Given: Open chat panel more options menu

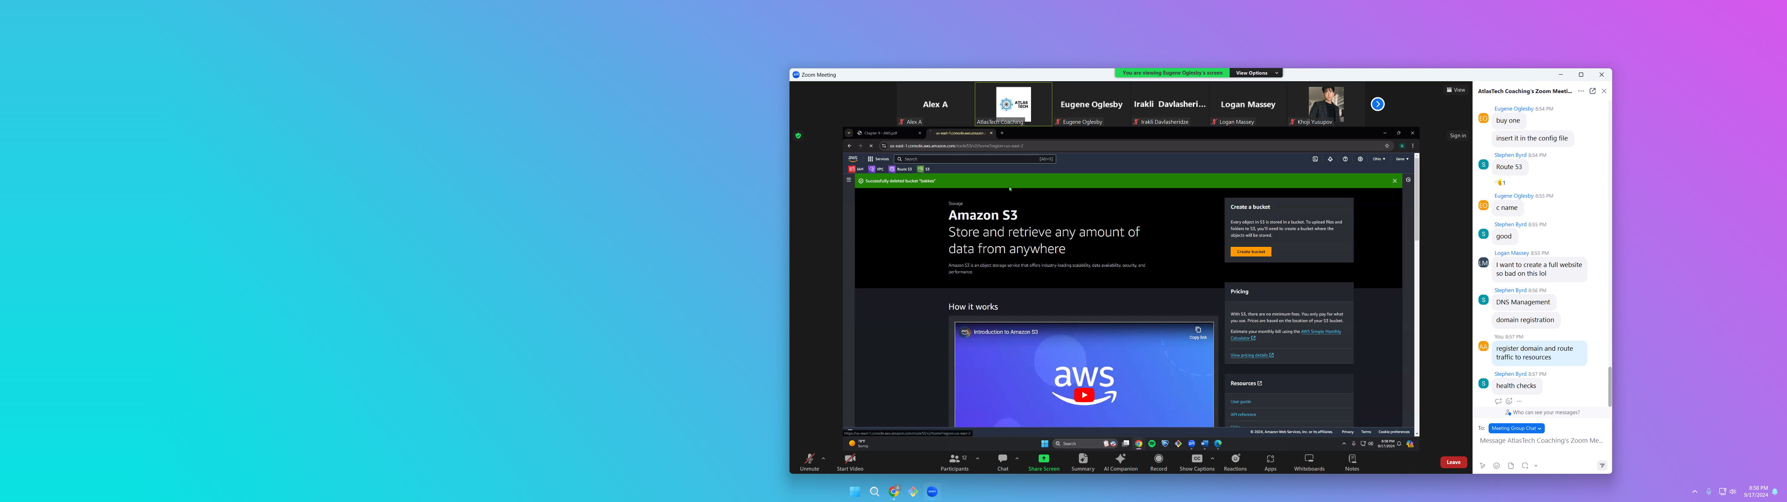Looking at the screenshot, I should [1581, 91].
